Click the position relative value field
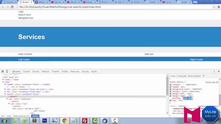The image size is (221, 124). tap(188, 98)
